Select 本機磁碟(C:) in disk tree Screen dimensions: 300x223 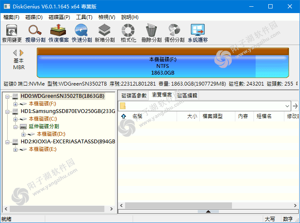click(x=43, y=119)
